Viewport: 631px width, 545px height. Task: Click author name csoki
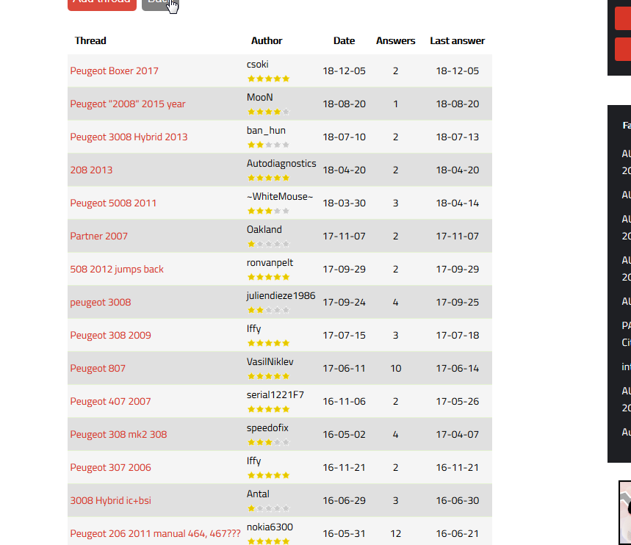coord(258,64)
